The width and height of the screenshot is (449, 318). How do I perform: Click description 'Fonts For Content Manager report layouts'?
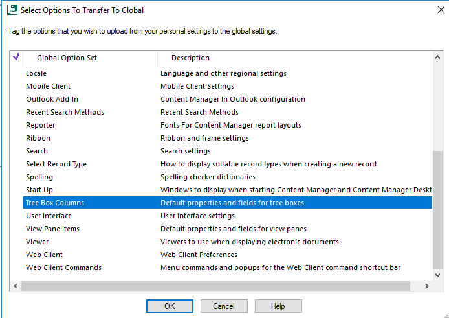pyautogui.click(x=231, y=125)
